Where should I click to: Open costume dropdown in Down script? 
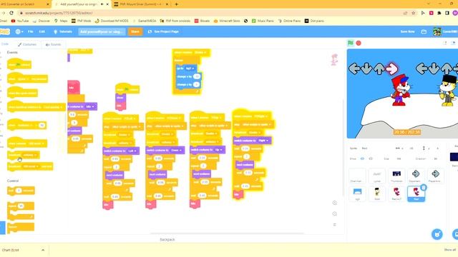[177, 150]
